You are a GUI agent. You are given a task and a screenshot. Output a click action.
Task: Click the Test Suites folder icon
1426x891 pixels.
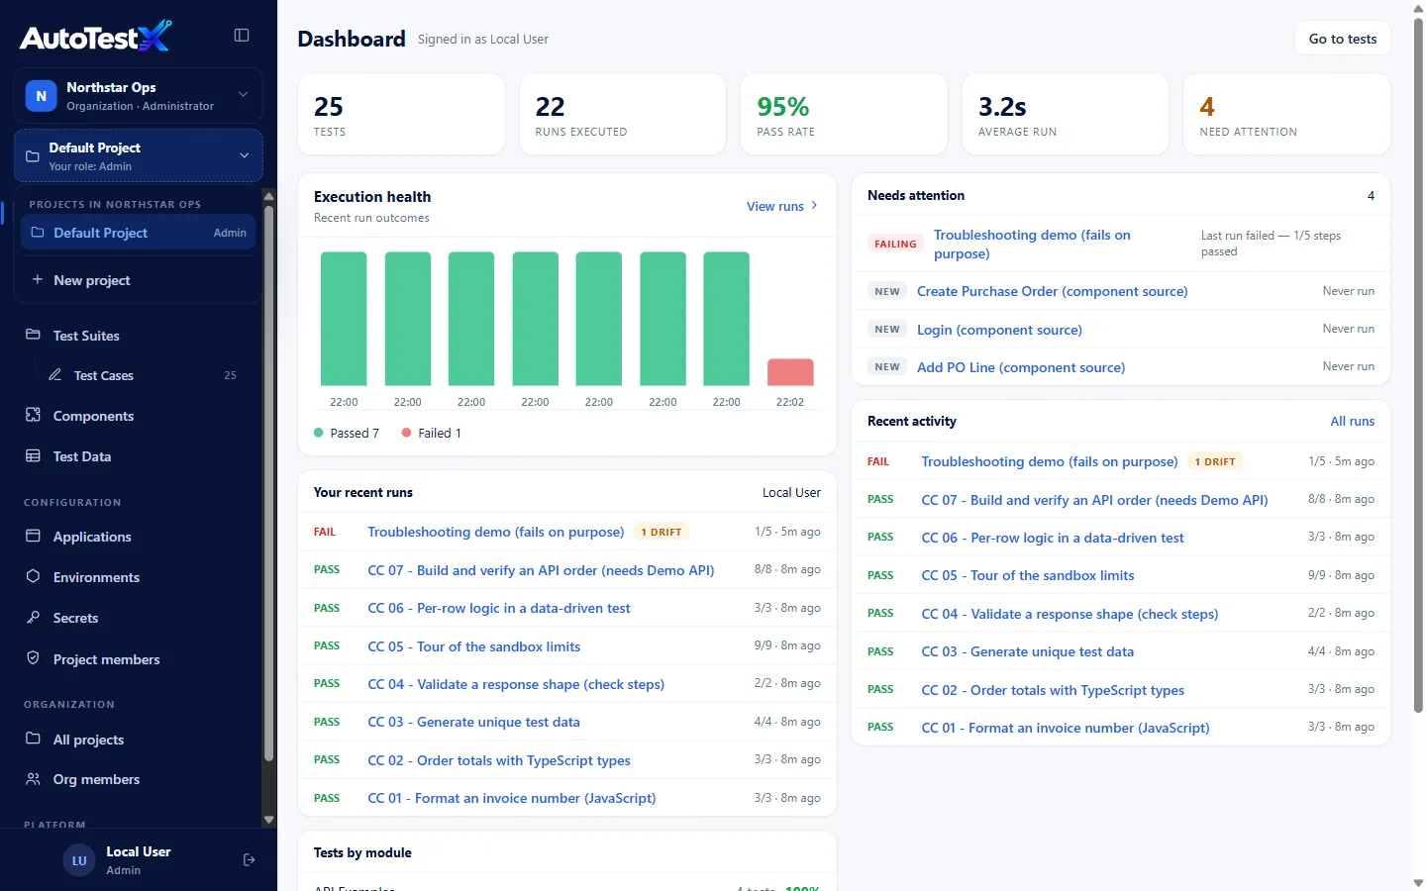[33, 335]
